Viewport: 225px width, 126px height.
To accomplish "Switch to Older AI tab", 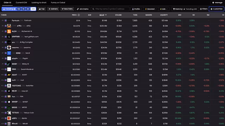I will [7, 2].
